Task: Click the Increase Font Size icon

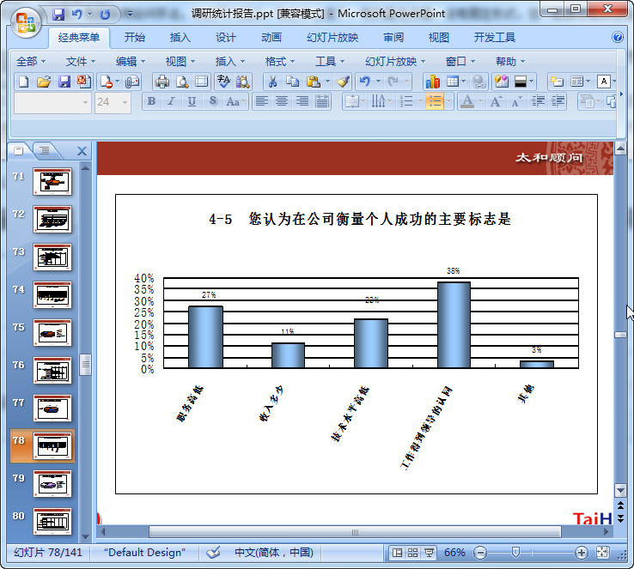Action: click(497, 101)
